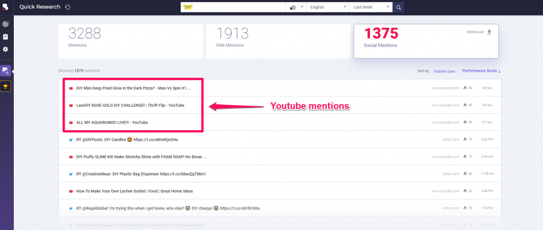Click the 1:55 PM timestamp

pos(487,208)
